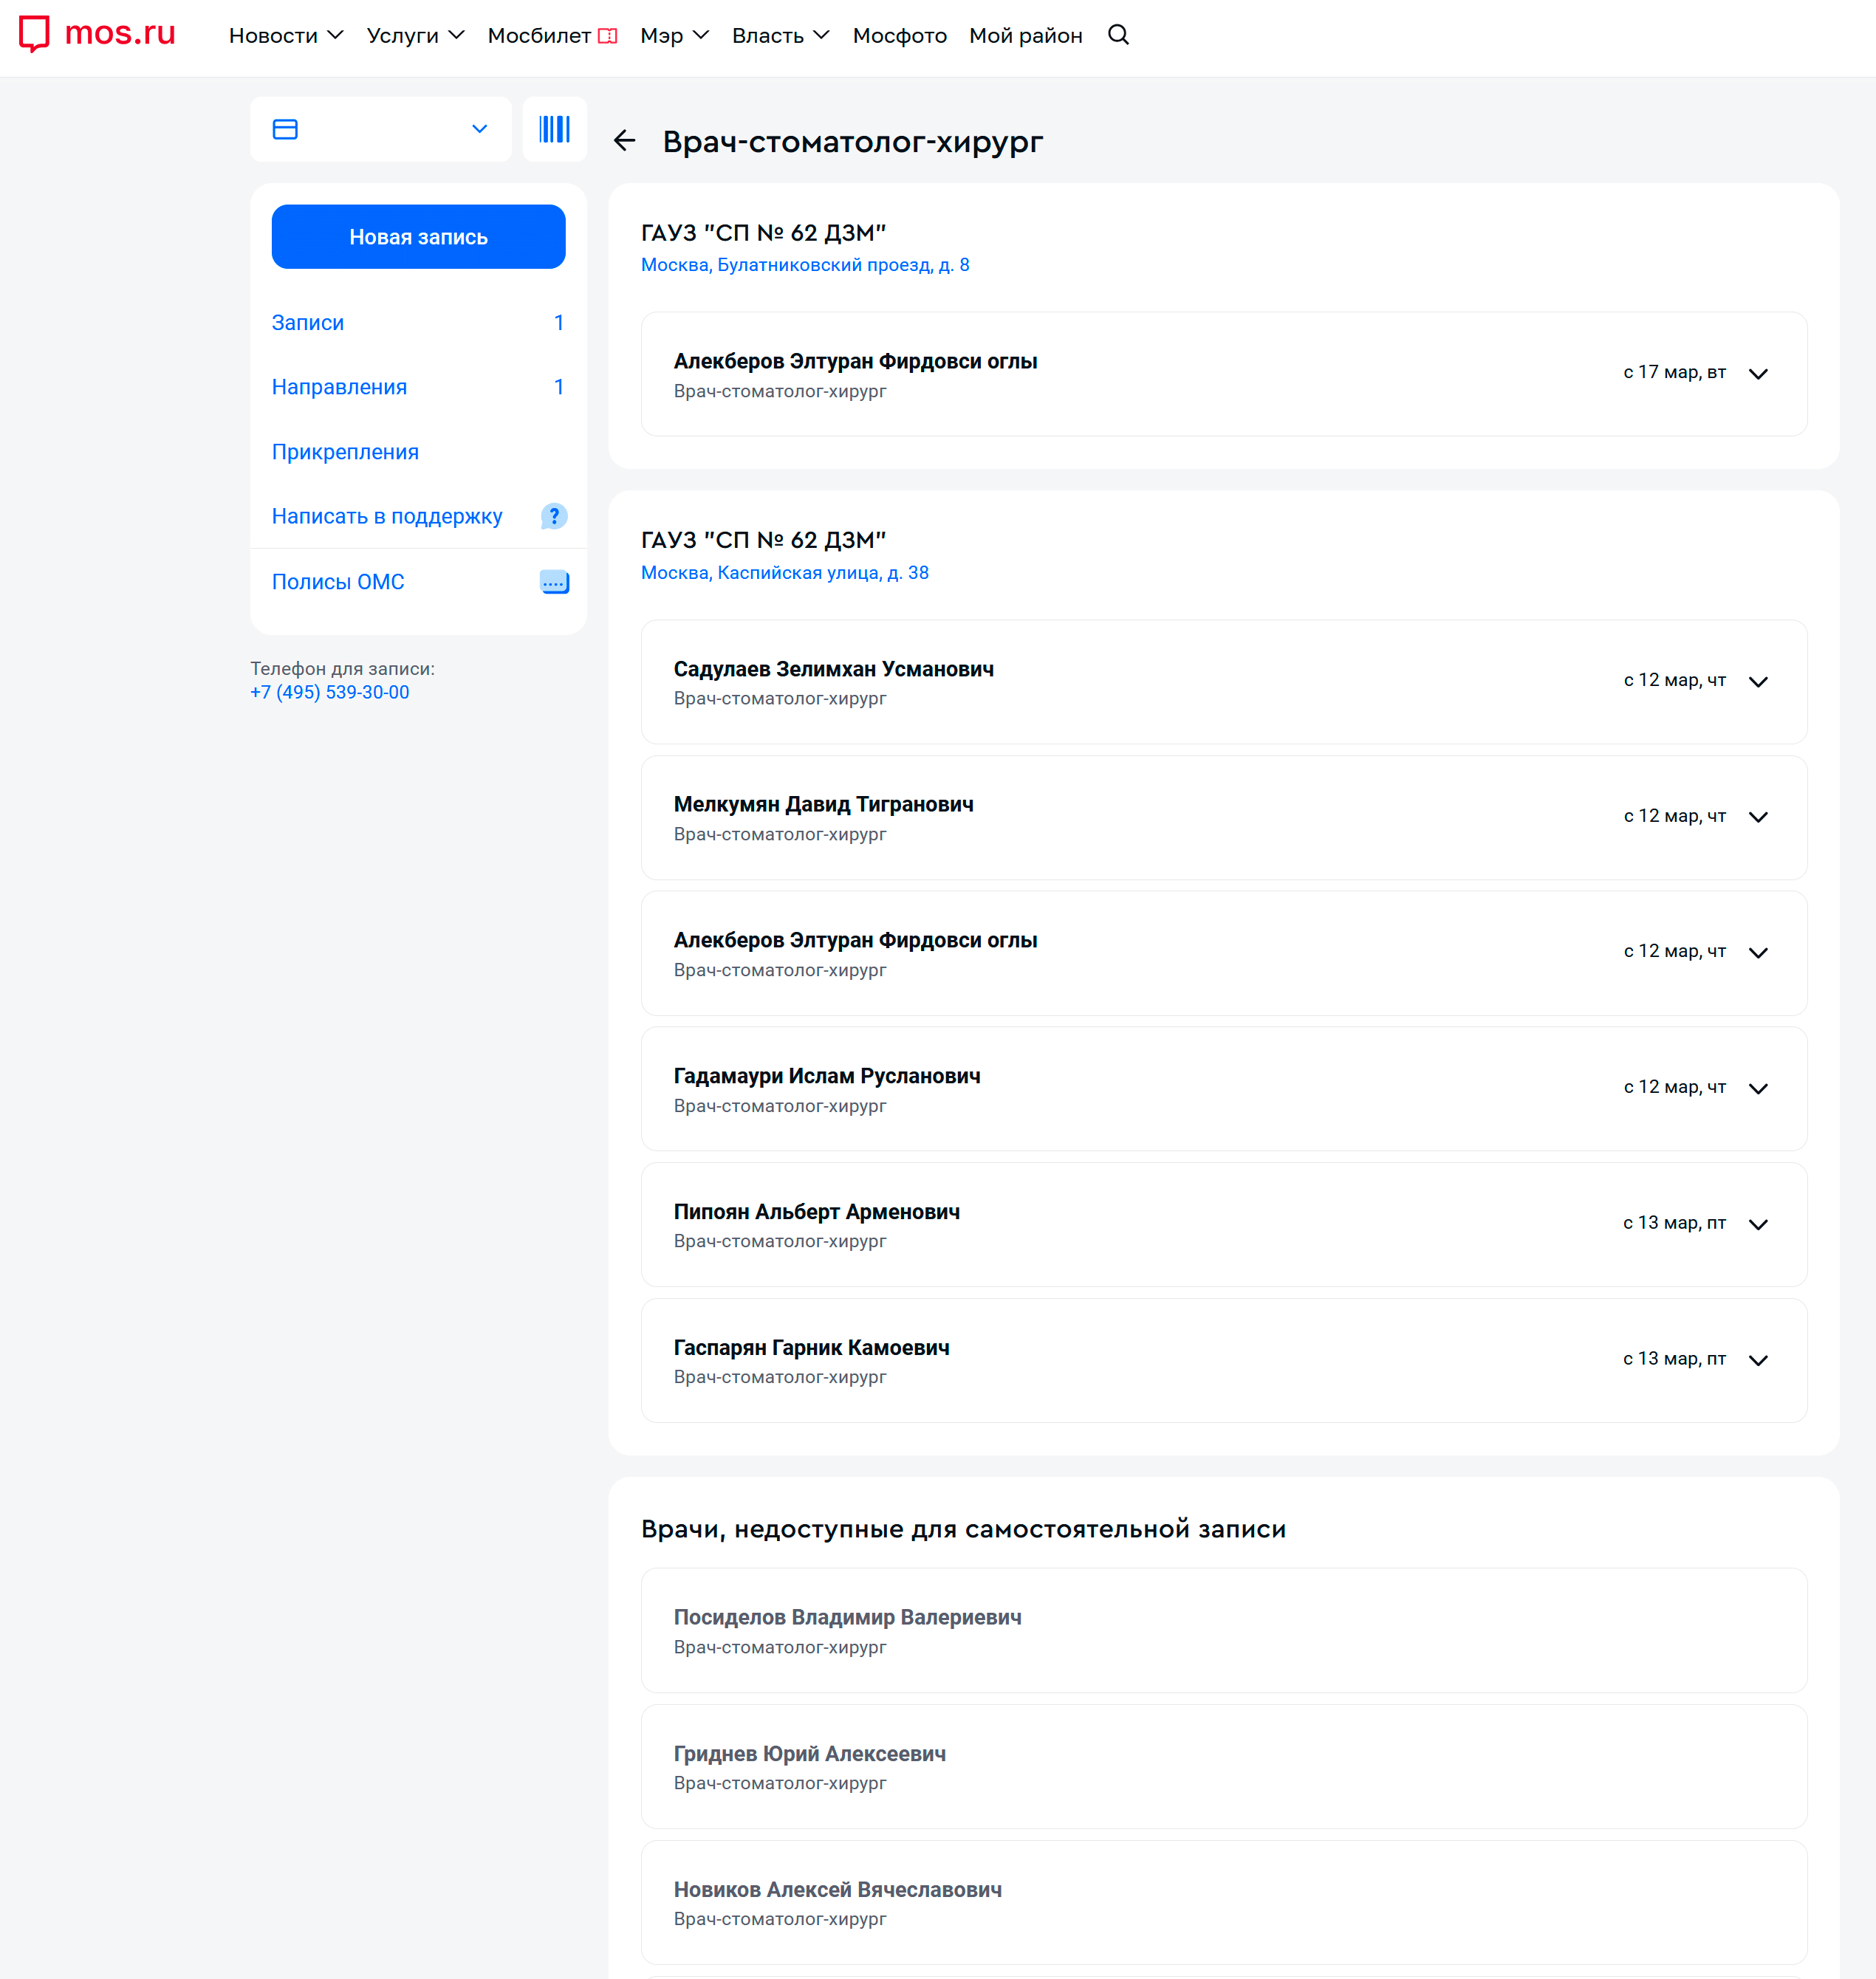
Task: Click date label с 13 мар, пт for Пипоян
Action: (x=1674, y=1223)
